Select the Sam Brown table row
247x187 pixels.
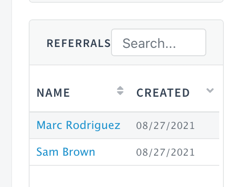[x=124, y=152]
